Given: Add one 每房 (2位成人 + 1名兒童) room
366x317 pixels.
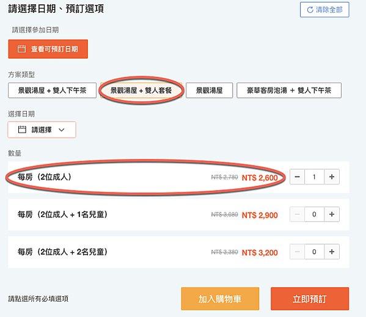Looking at the screenshot, I should [x=332, y=214].
